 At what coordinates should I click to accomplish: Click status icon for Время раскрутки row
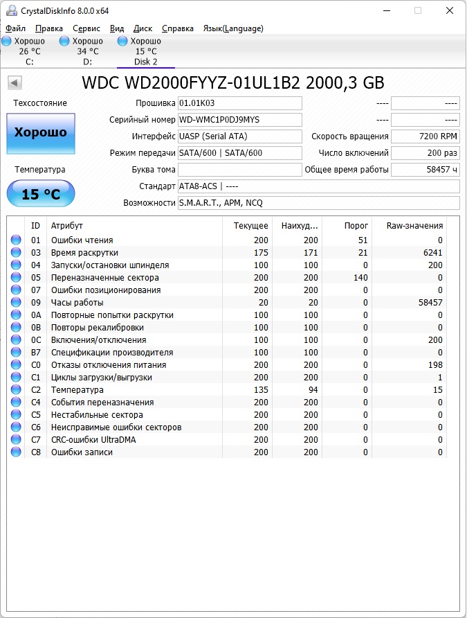16,252
